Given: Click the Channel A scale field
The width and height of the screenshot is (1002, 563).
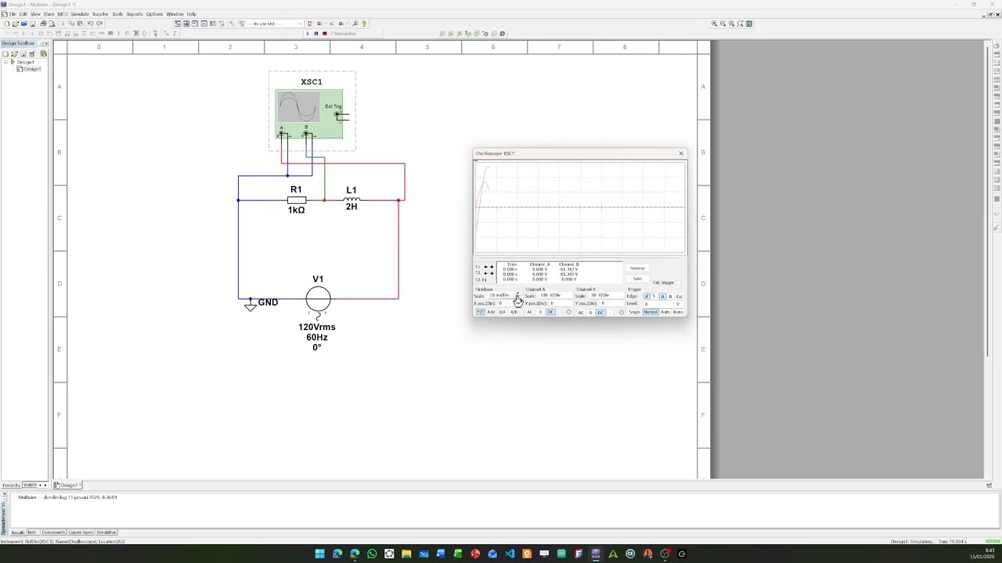Looking at the screenshot, I should coord(555,296).
